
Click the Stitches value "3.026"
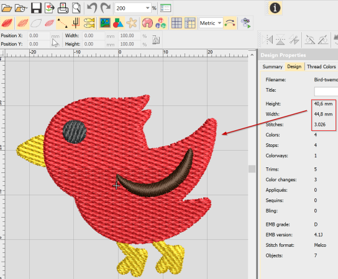pos(320,125)
